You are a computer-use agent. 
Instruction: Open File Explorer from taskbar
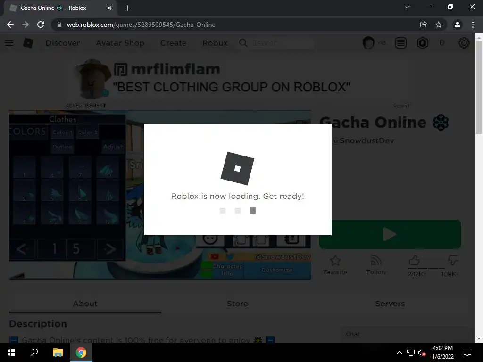coord(58,353)
